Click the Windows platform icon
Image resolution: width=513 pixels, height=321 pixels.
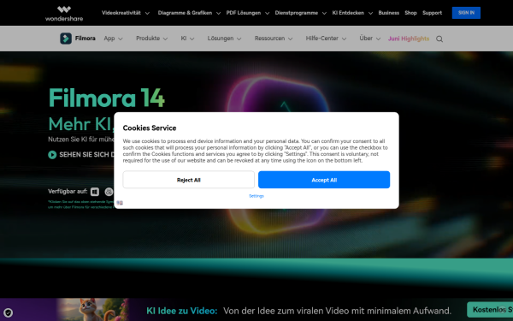95,192
